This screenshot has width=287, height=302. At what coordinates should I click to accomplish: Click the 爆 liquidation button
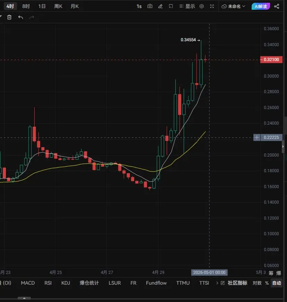[279, 273]
